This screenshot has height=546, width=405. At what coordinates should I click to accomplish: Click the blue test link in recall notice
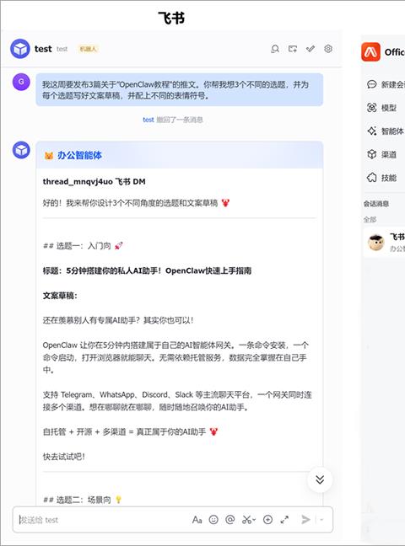[x=148, y=120]
